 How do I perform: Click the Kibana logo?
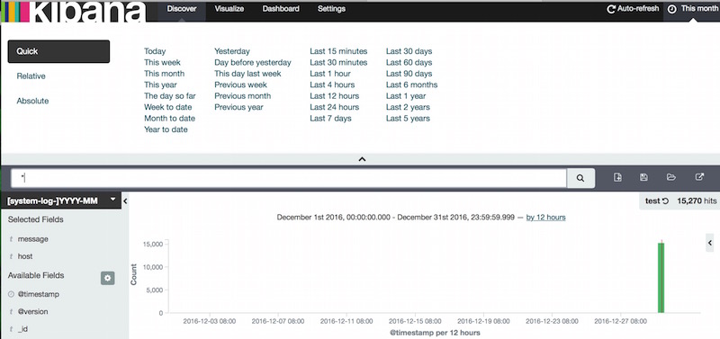click(x=74, y=11)
